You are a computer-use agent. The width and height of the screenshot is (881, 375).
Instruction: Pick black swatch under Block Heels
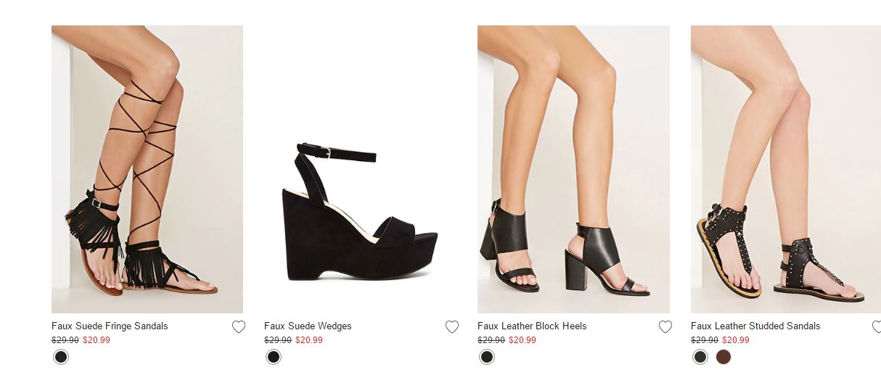pos(487,357)
